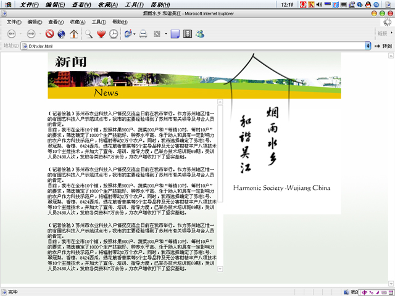395x296 pixels.
Task: Click the news panel scroll down arrow
Action: click(220, 269)
